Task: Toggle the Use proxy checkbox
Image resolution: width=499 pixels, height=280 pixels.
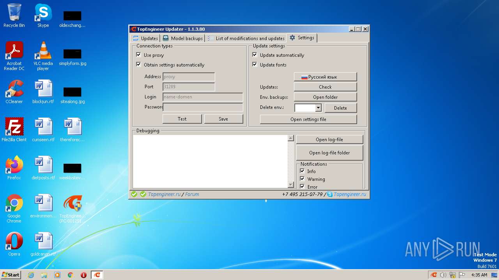Action: (138, 55)
